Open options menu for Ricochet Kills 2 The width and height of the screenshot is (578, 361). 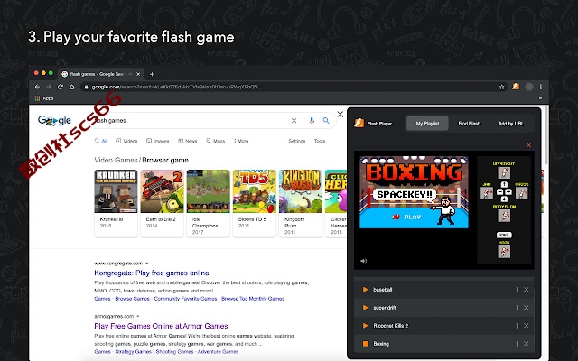(x=517, y=326)
